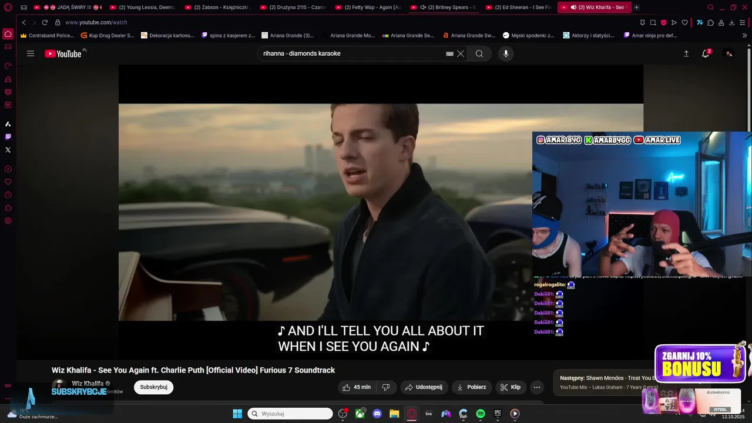Viewport: 752px width, 423px height.
Task: Click the Zgarnij 10% bonusu banner
Action: [700, 362]
